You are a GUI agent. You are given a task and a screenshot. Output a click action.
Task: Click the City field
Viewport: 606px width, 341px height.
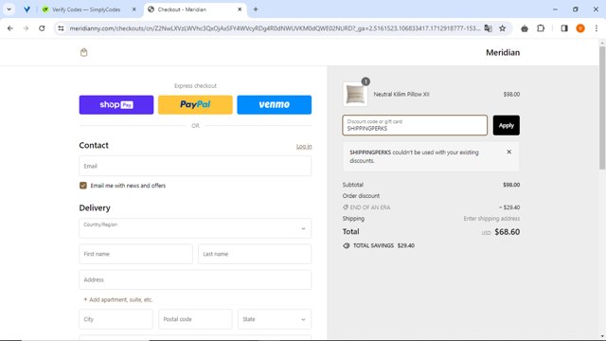coord(116,319)
